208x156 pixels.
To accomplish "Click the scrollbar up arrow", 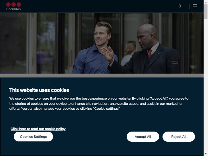I will (x=206, y=2).
